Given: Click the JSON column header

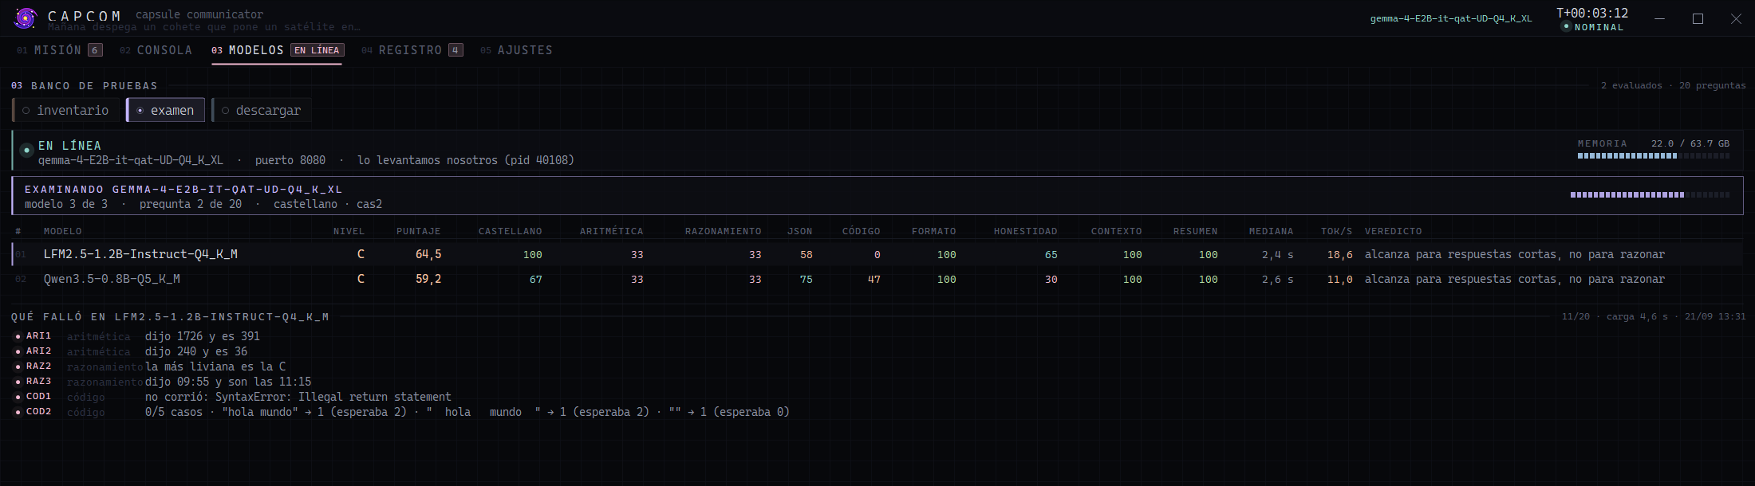Looking at the screenshot, I should pyautogui.click(x=800, y=231).
